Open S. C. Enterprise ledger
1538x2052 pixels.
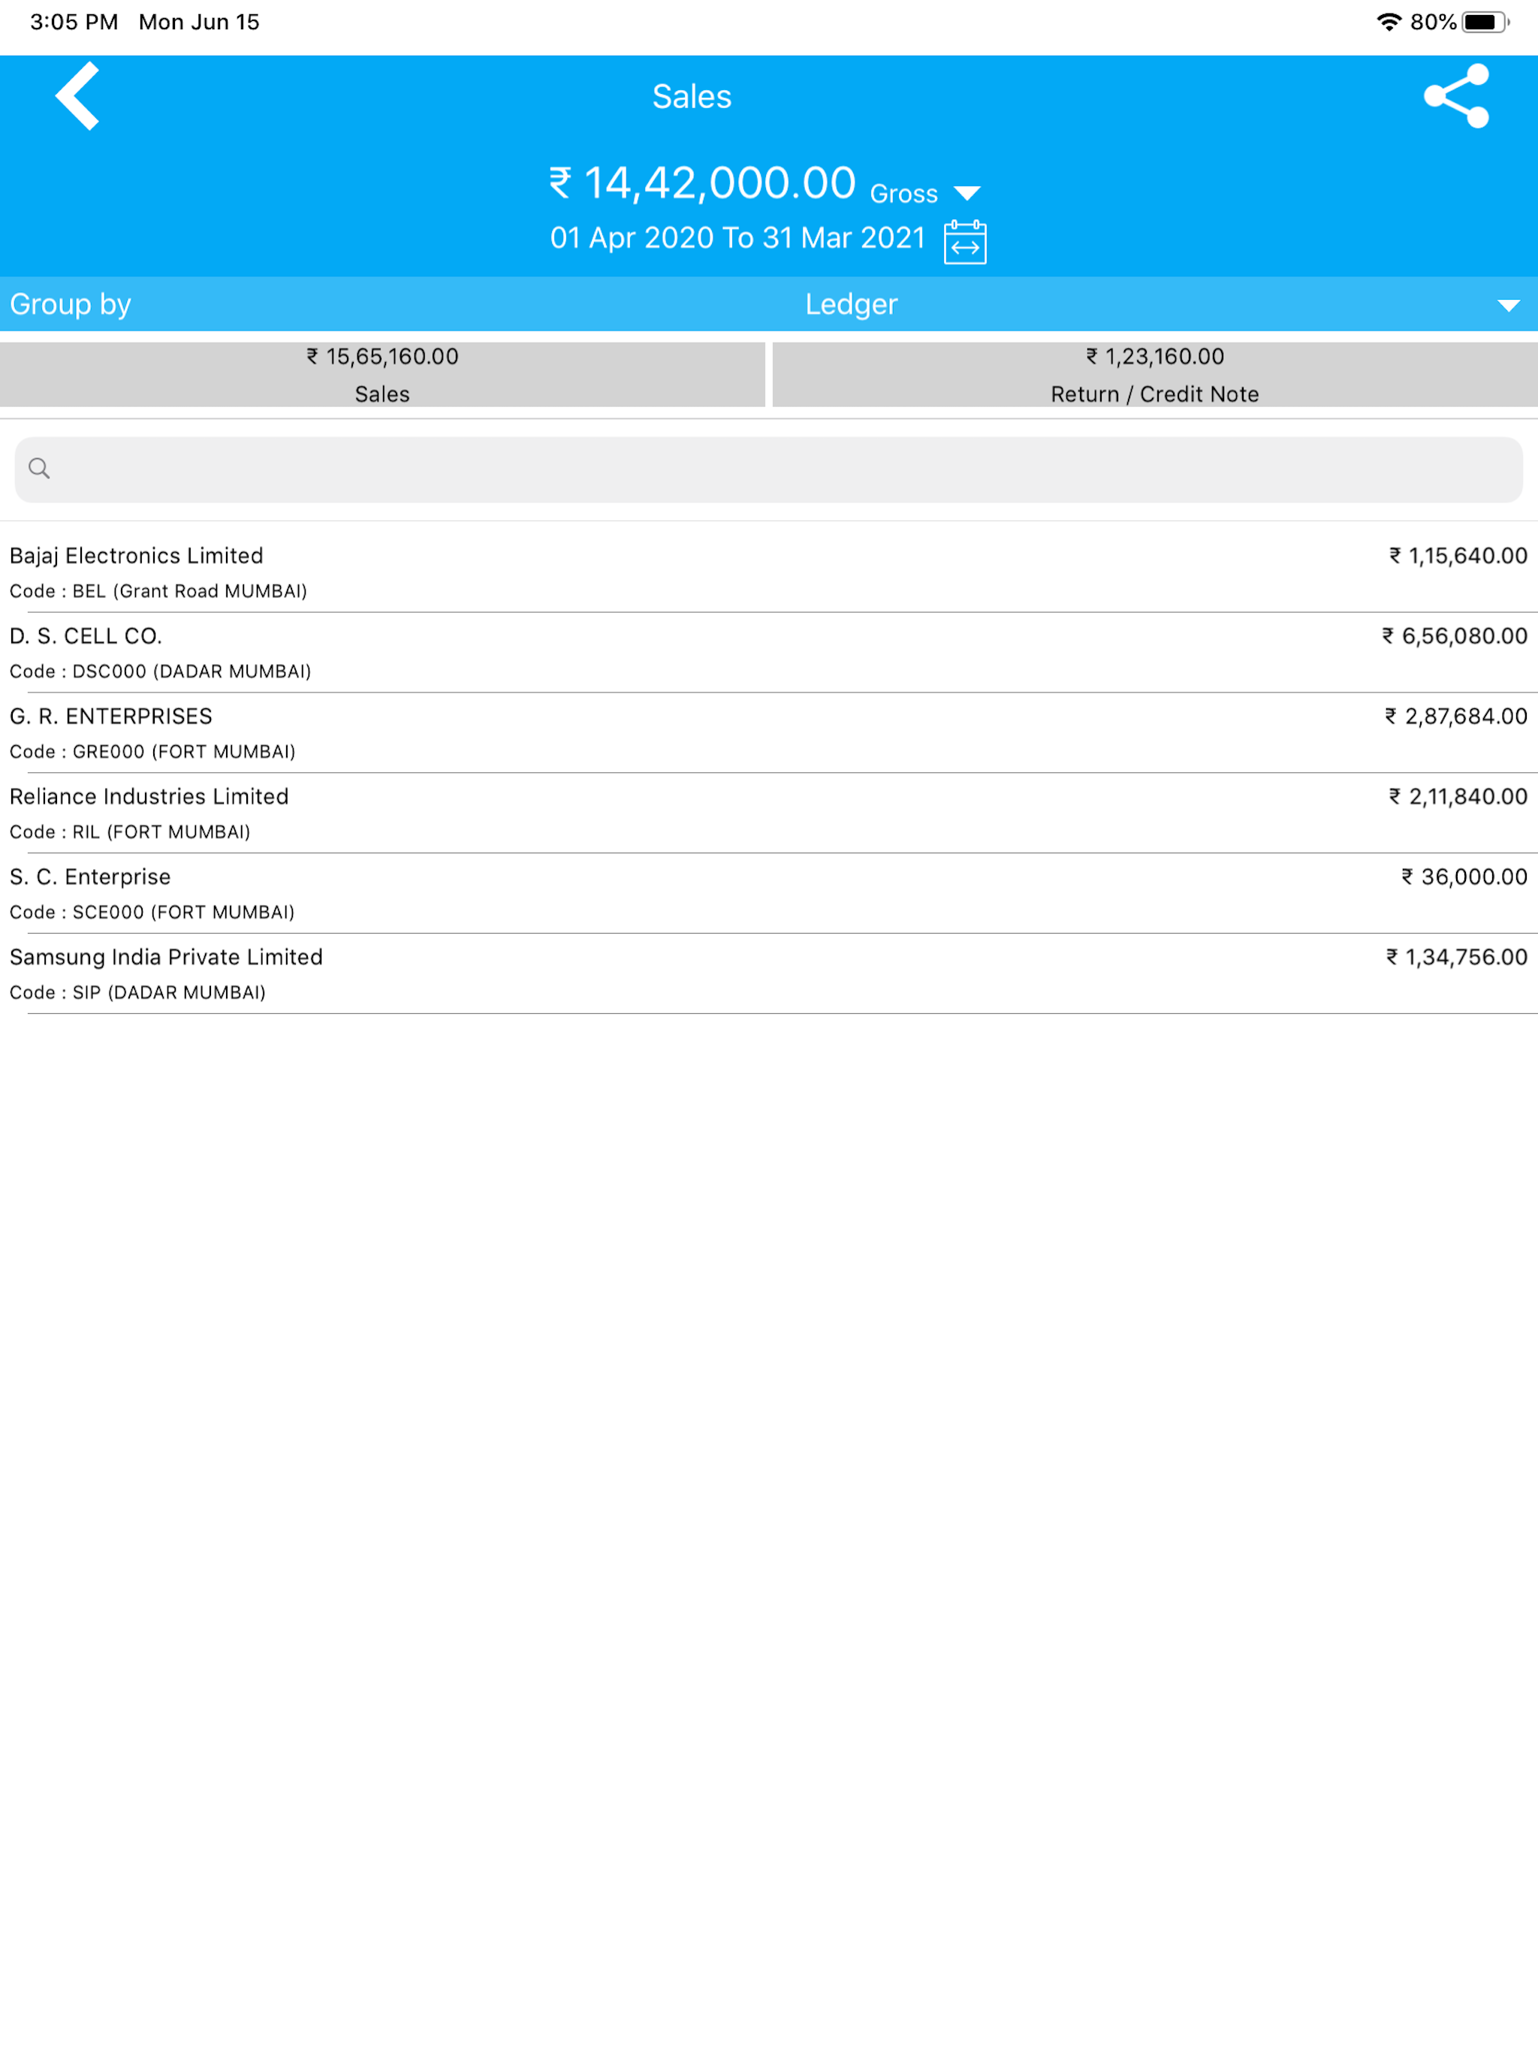(x=769, y=893)
